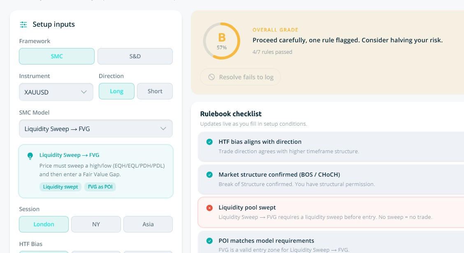The height and width of the screenshot is (253, 464).
Task: Click green check icon for POI matches rule
Action: 209,241
